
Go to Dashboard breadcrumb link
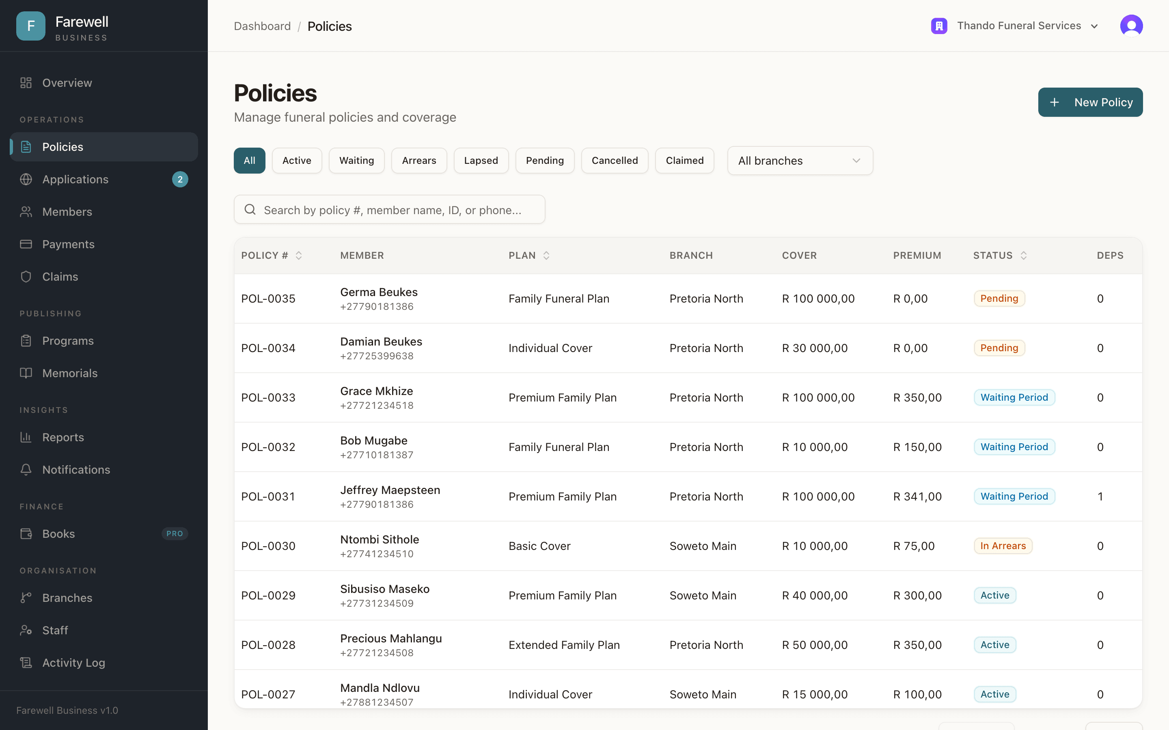click(262, 26)
